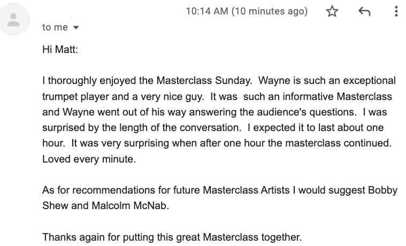The image size is (406, 246).
Task: Open the three-dot More options menu
Action: coord(395,12)
